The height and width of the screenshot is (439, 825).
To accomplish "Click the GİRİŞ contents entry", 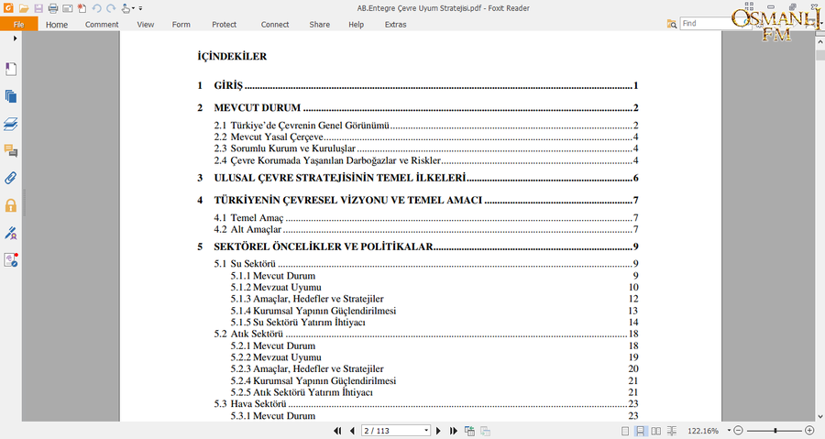I will [x=418, y=86].
